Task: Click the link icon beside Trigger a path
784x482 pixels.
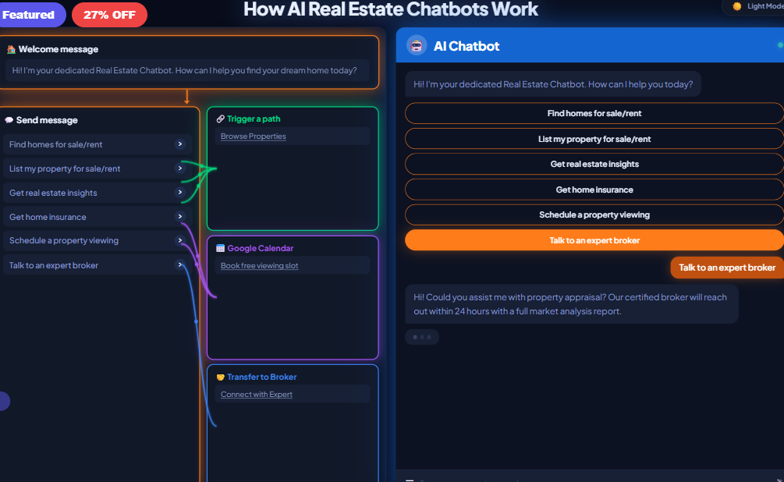Action: [x=222, y=119]
